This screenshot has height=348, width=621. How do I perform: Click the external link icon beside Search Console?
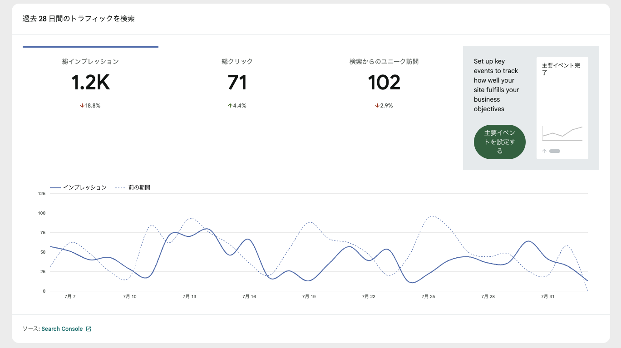pyautogui.click(x=89, y=329)
